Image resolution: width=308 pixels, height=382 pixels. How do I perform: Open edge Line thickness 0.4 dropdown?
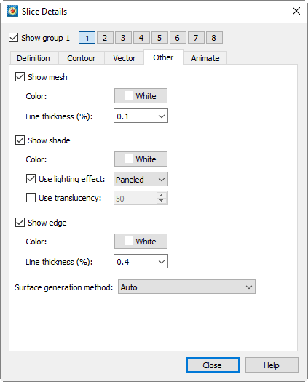point(141,261)
